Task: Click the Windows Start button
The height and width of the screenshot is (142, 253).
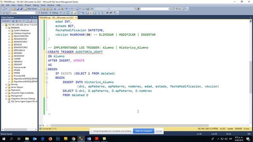Action: [4, 138]
